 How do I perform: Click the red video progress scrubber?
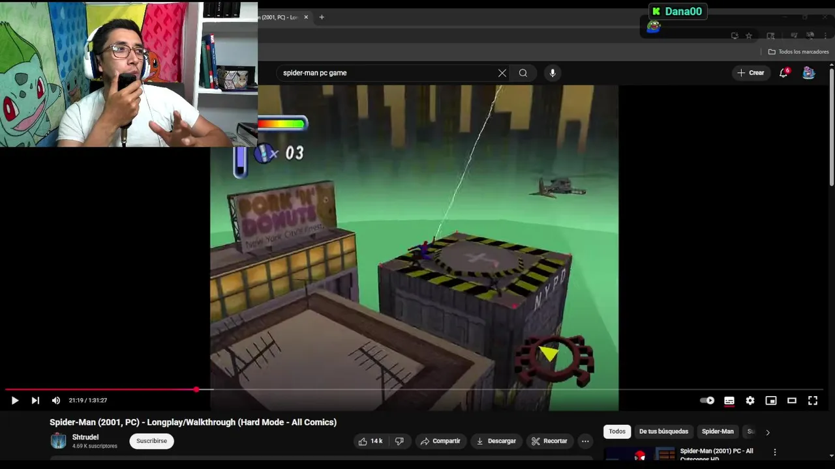pyautogui.click(x=196, y=390)
